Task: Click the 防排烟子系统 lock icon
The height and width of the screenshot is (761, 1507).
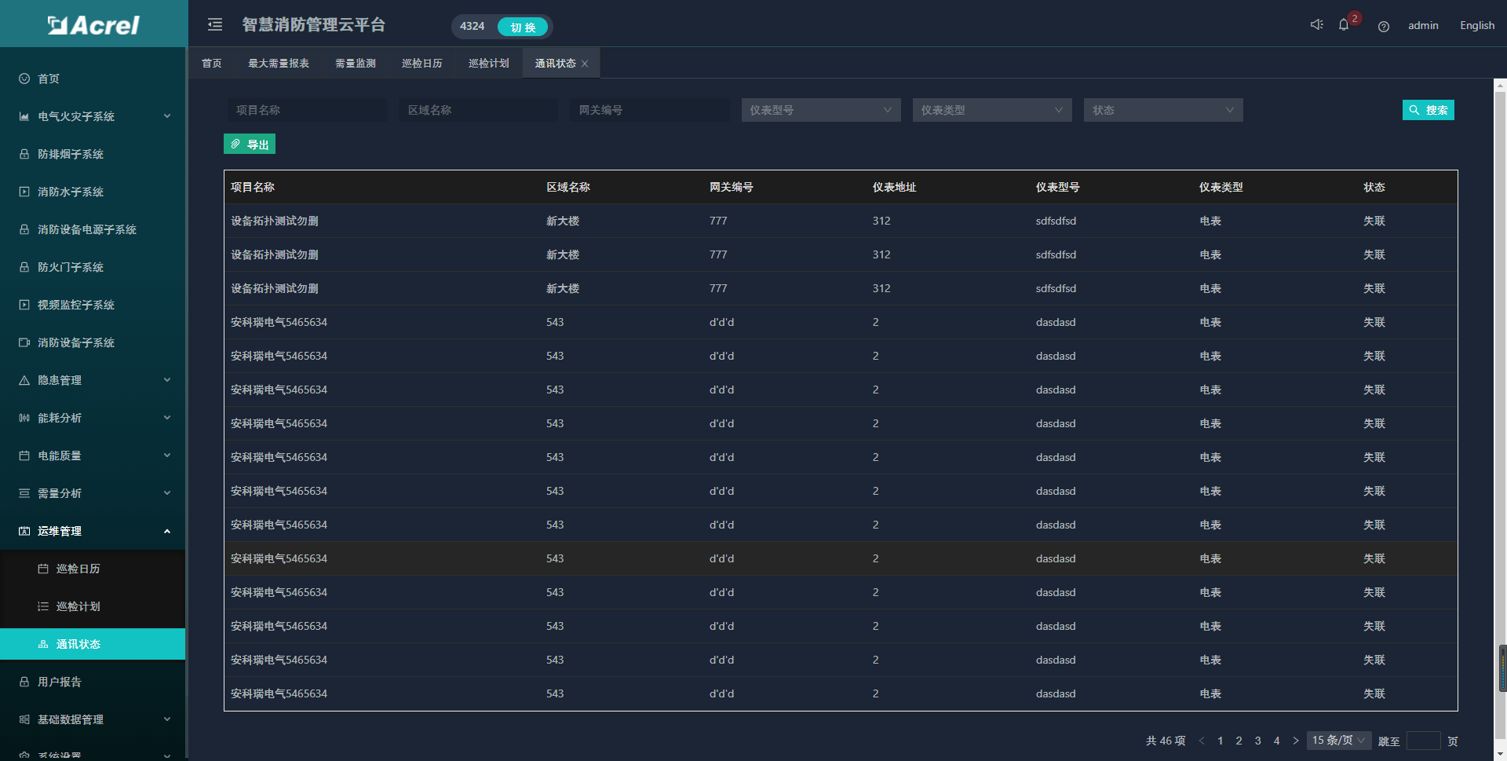Action: pyautogui.click(x=24, y=154)
